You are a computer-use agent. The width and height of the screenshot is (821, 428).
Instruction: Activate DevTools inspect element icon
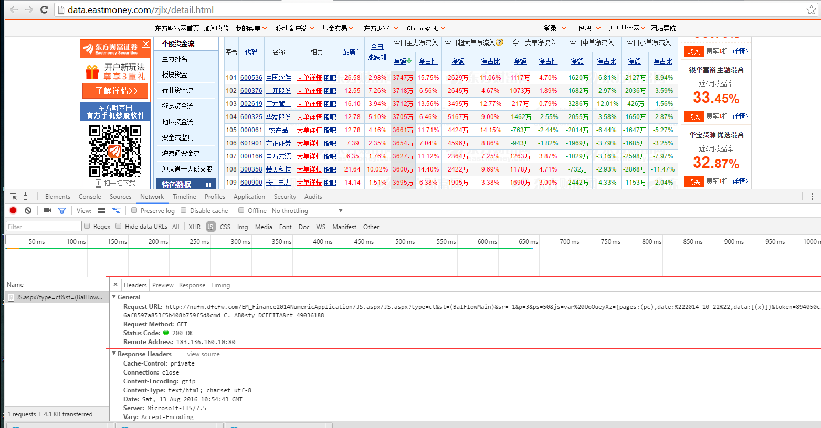pyautogui.click(x=14, y=196)
